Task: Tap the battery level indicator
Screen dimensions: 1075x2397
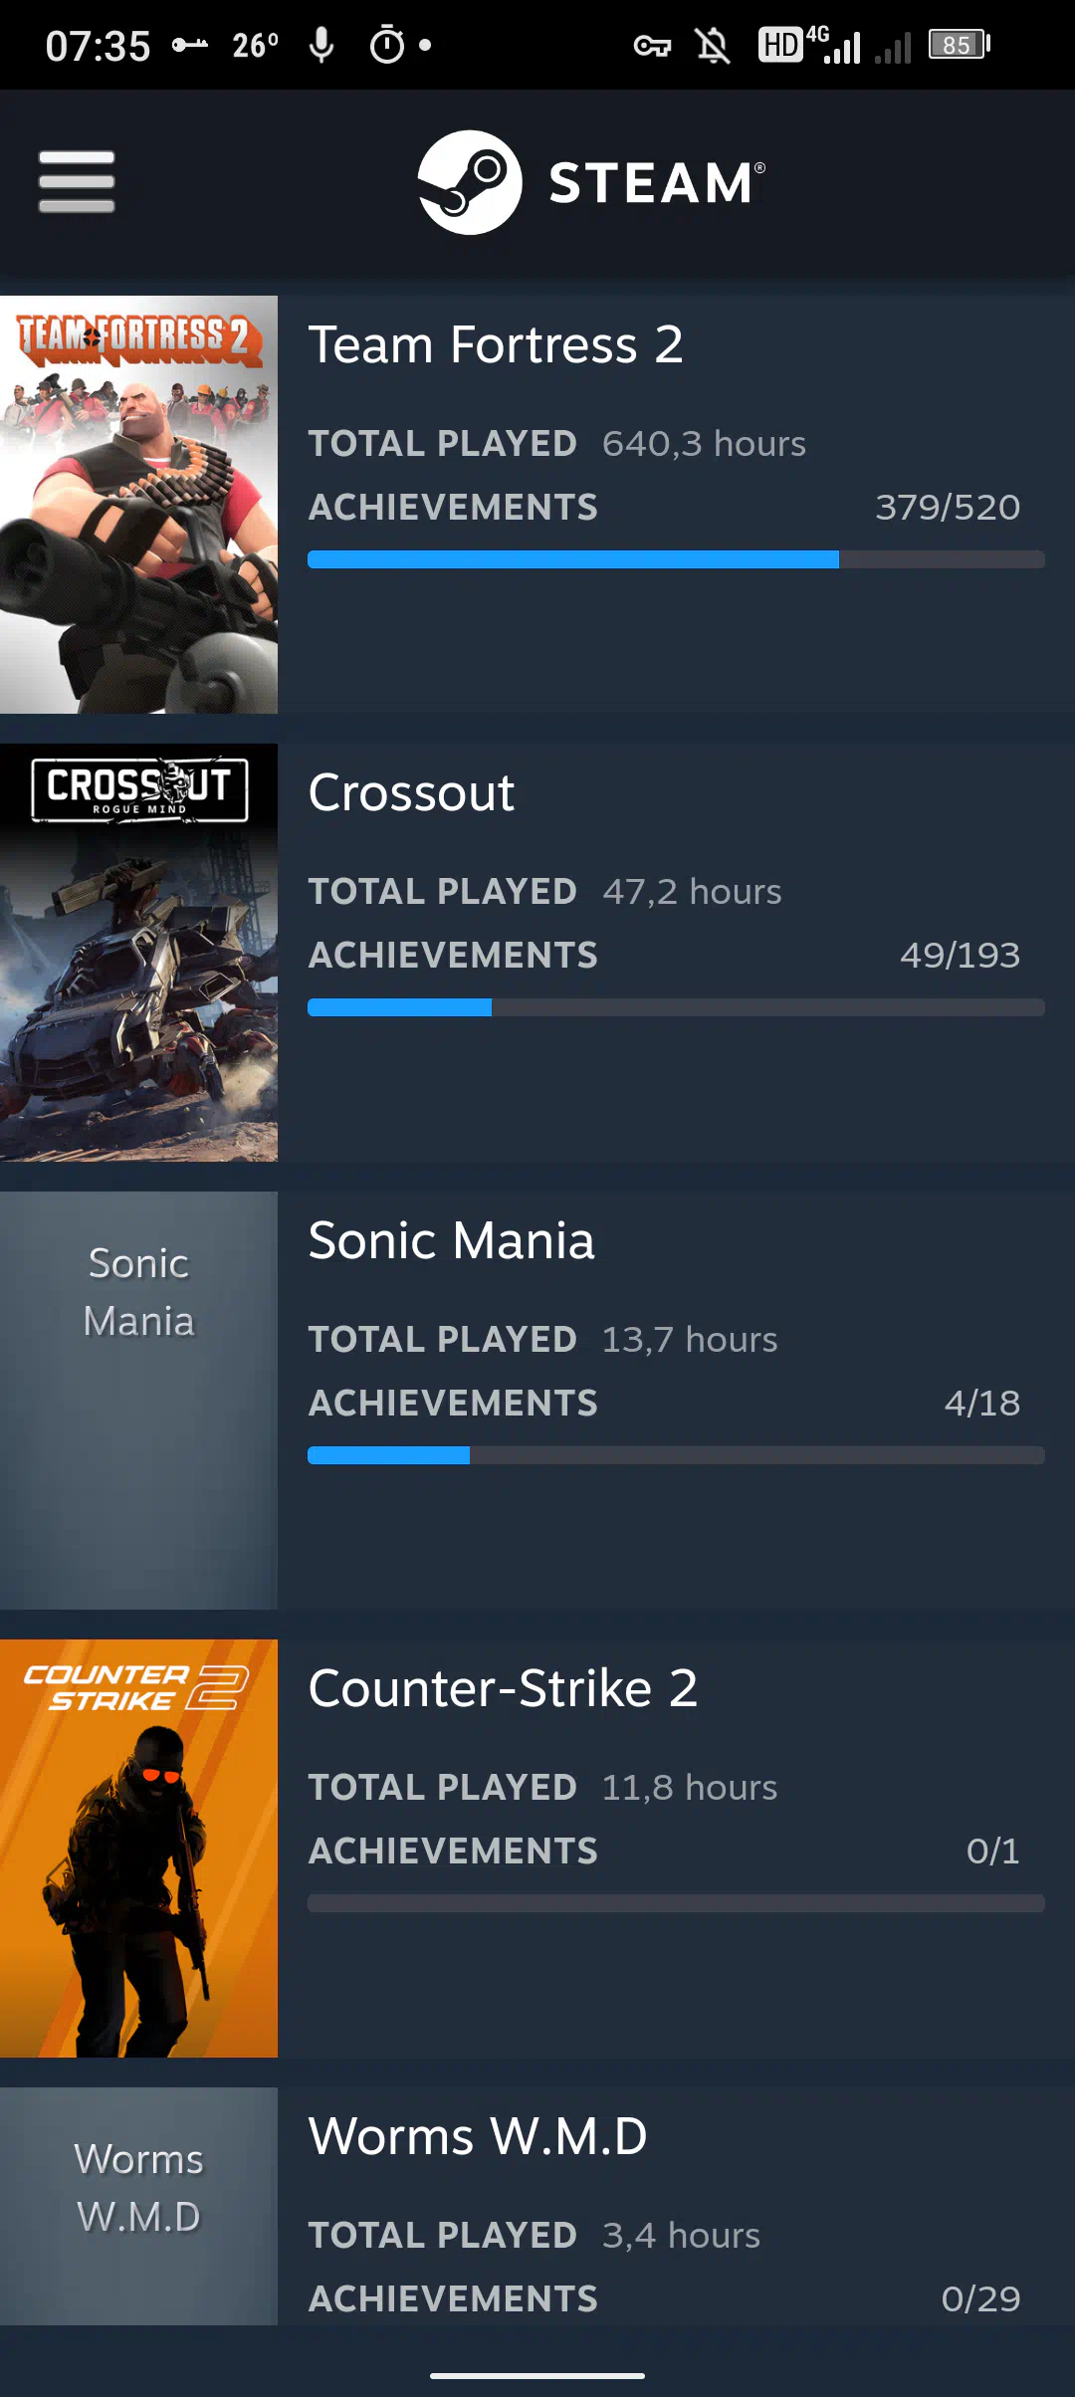Action: (x=959, y=45)
